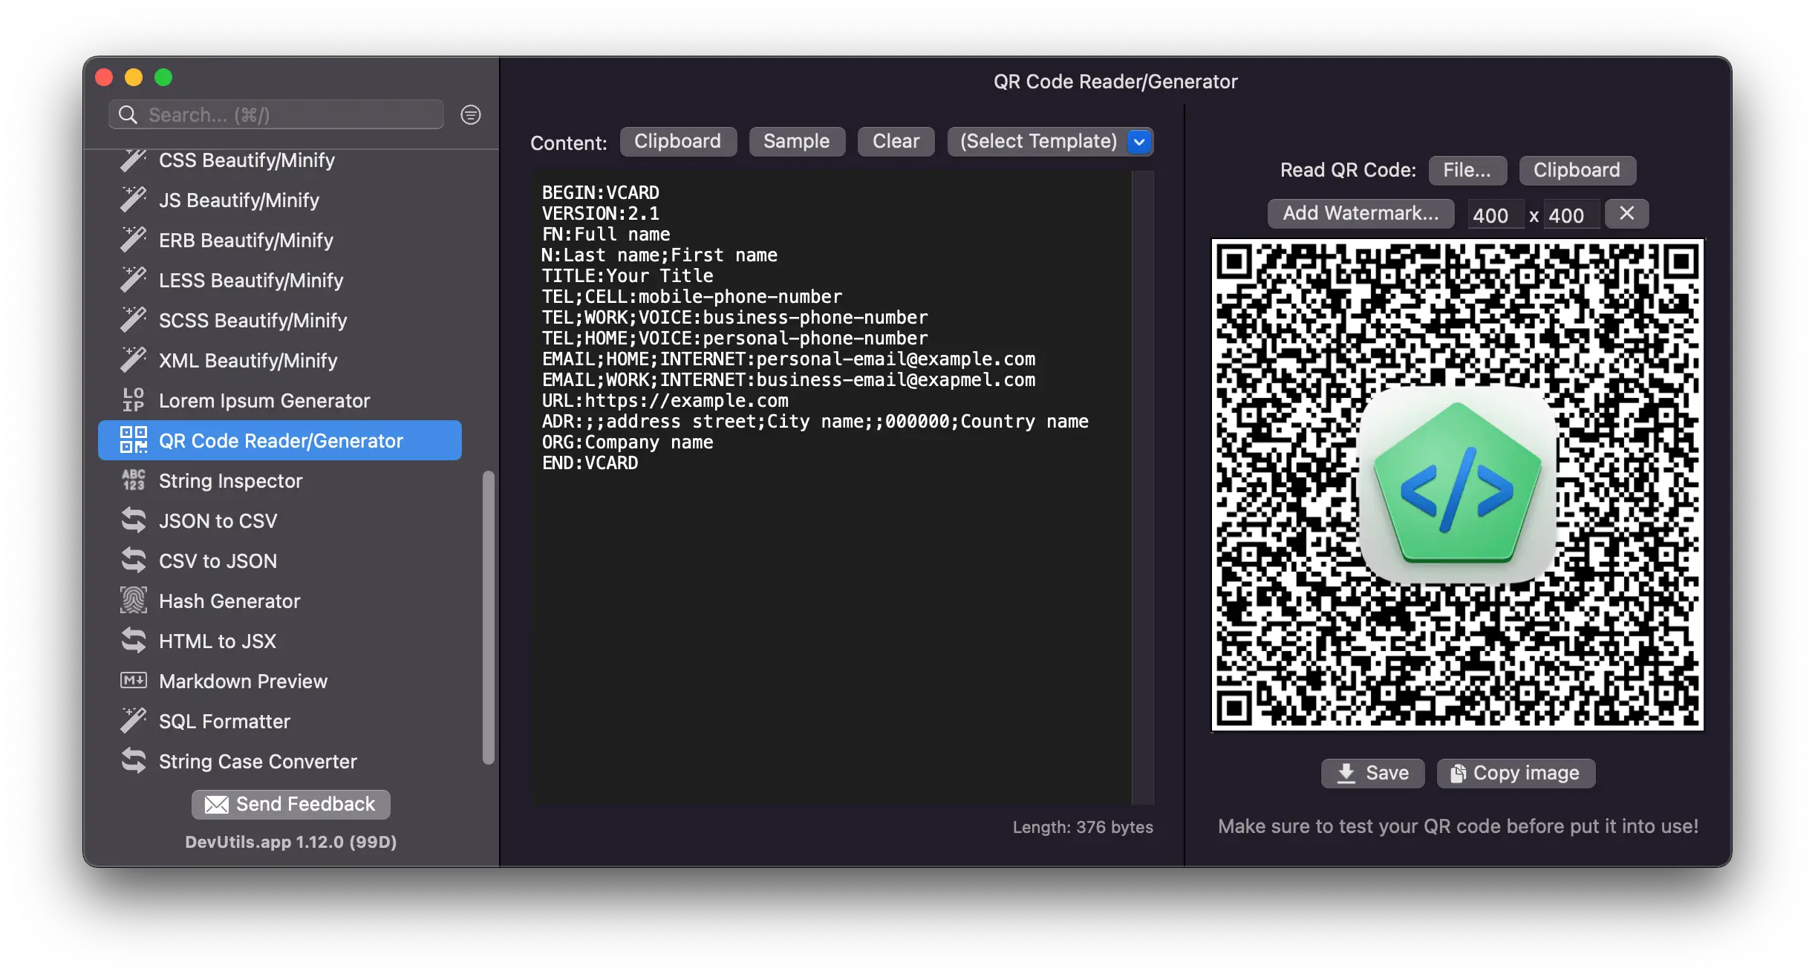
Task: Click the download arrow icon on Save
Action: tap(1346, 774)
